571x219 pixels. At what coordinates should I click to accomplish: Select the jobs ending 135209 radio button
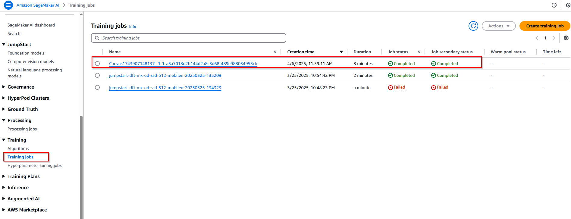coord(97,75)
